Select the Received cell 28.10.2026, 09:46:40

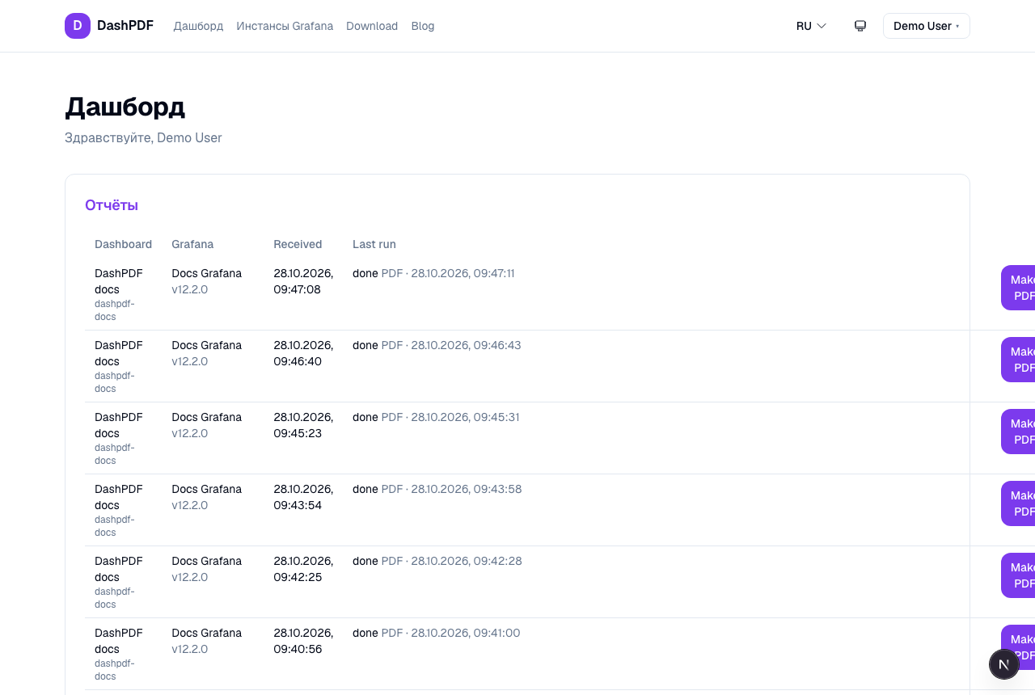[303, 353]
